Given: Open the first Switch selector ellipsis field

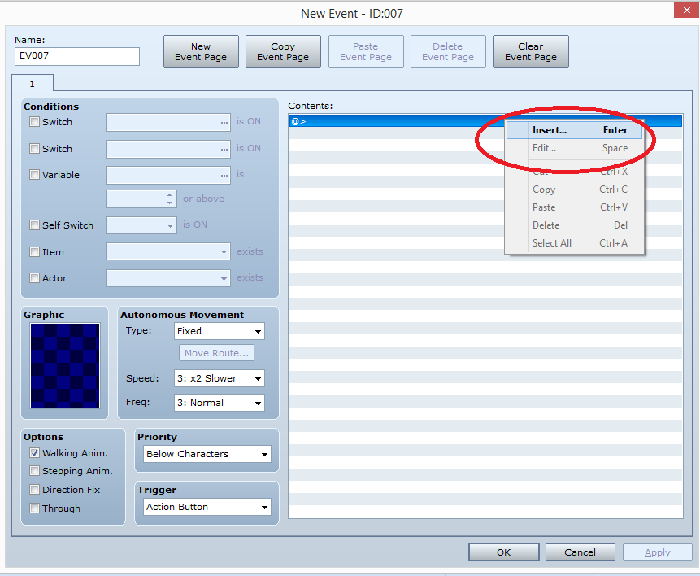Looking at the screenshot, I should tap(168, 122).
